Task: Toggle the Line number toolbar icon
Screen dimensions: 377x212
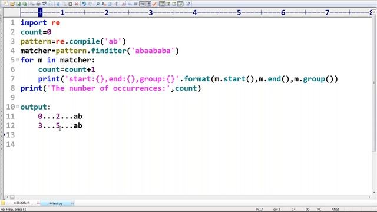Action: 148,4
